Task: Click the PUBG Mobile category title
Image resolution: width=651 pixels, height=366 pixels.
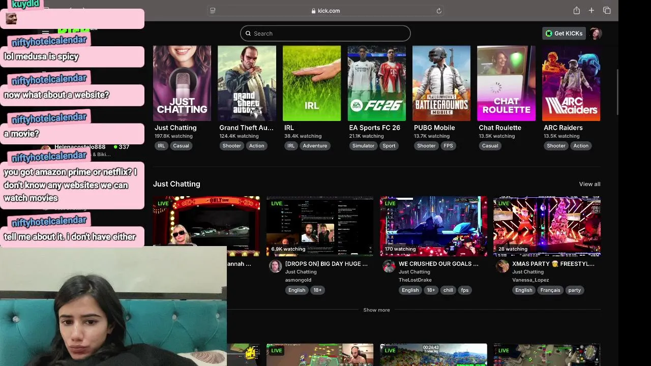Action: (434, 128)
